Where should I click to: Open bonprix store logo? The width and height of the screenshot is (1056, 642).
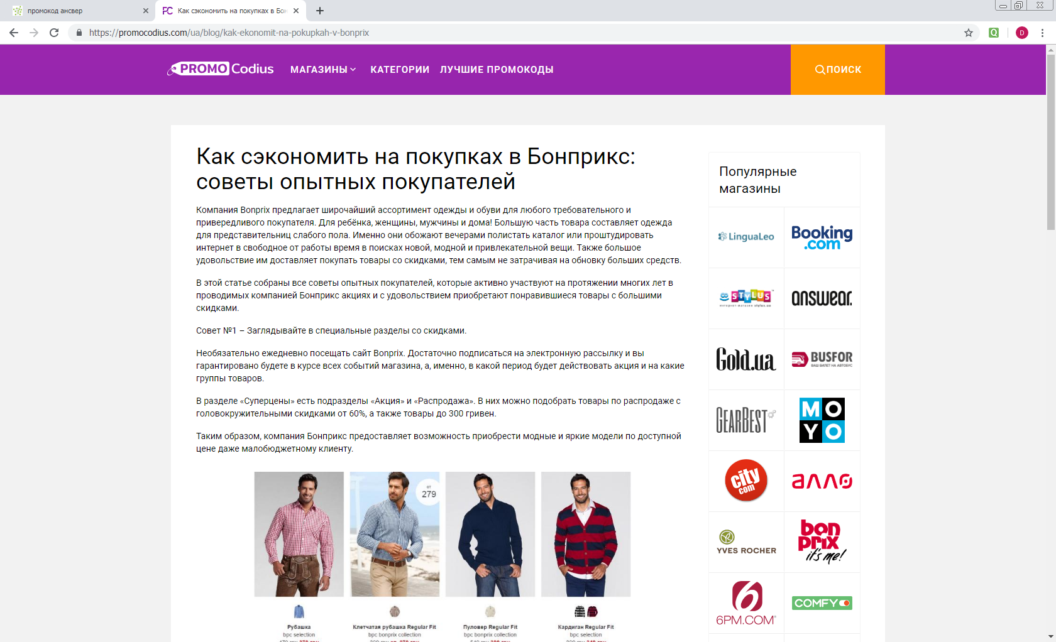[822, 541]
